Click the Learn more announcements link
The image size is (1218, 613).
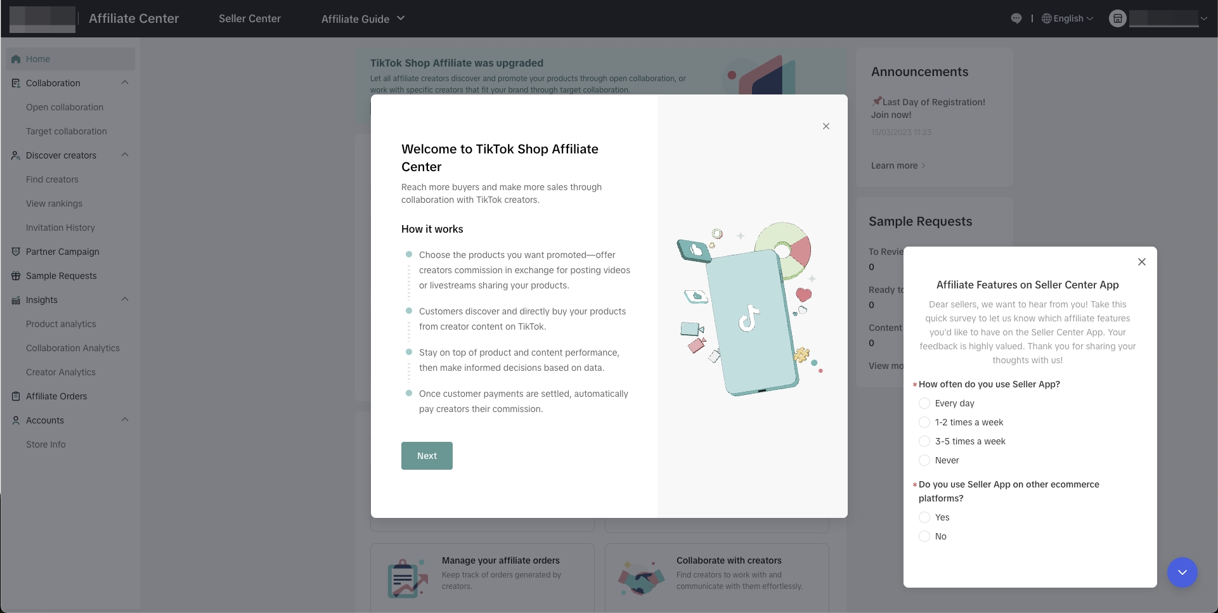pos(897,165)
